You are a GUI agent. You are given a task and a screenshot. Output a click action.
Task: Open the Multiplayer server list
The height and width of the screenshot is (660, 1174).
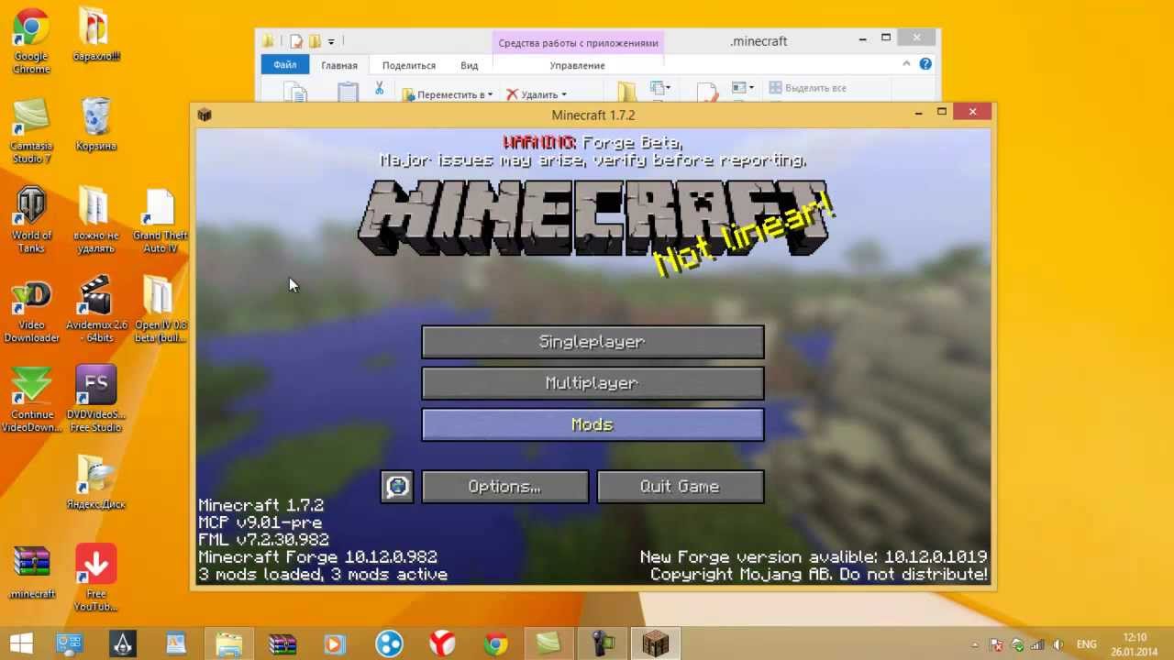[593, 383]
